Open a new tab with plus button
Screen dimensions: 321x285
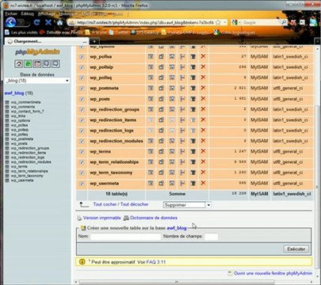click(x=94, y=41)
